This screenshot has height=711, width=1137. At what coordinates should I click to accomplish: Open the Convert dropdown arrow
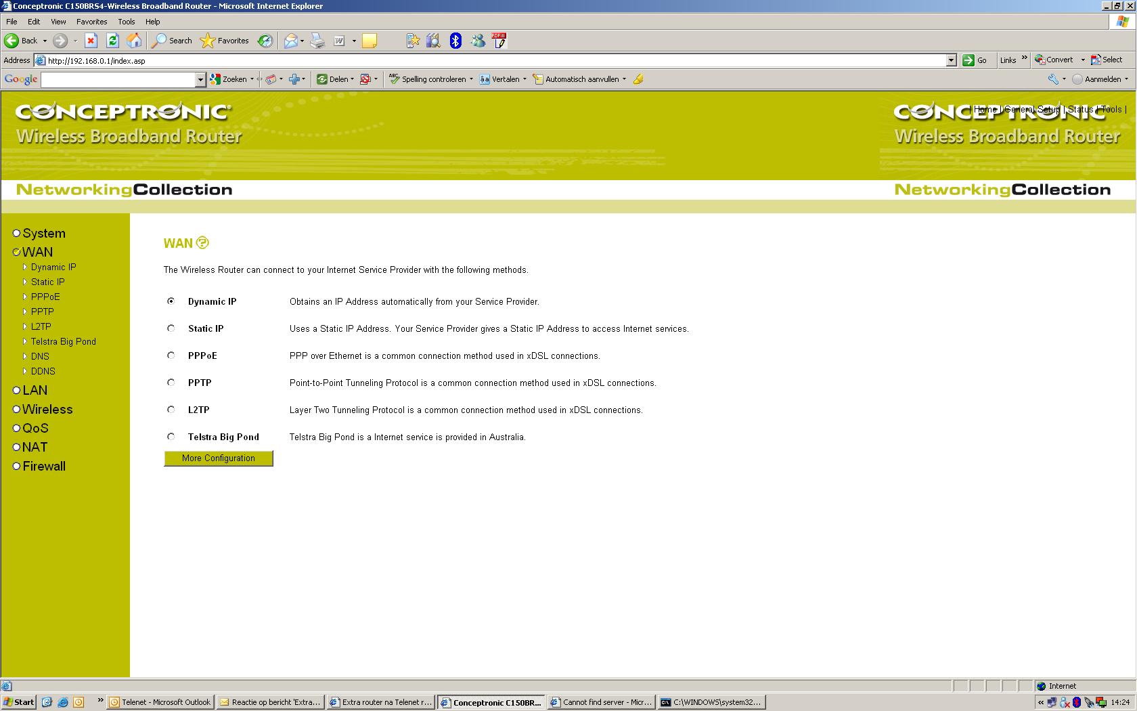pos(1083,60)
